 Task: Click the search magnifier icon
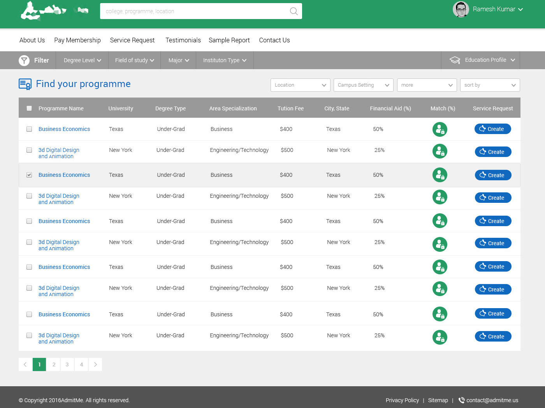coord(294,11)
